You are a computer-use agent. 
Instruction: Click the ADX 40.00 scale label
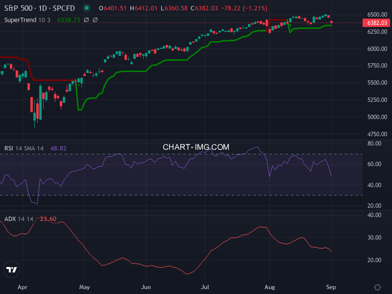pyautogui.click(x=374, y=215)
